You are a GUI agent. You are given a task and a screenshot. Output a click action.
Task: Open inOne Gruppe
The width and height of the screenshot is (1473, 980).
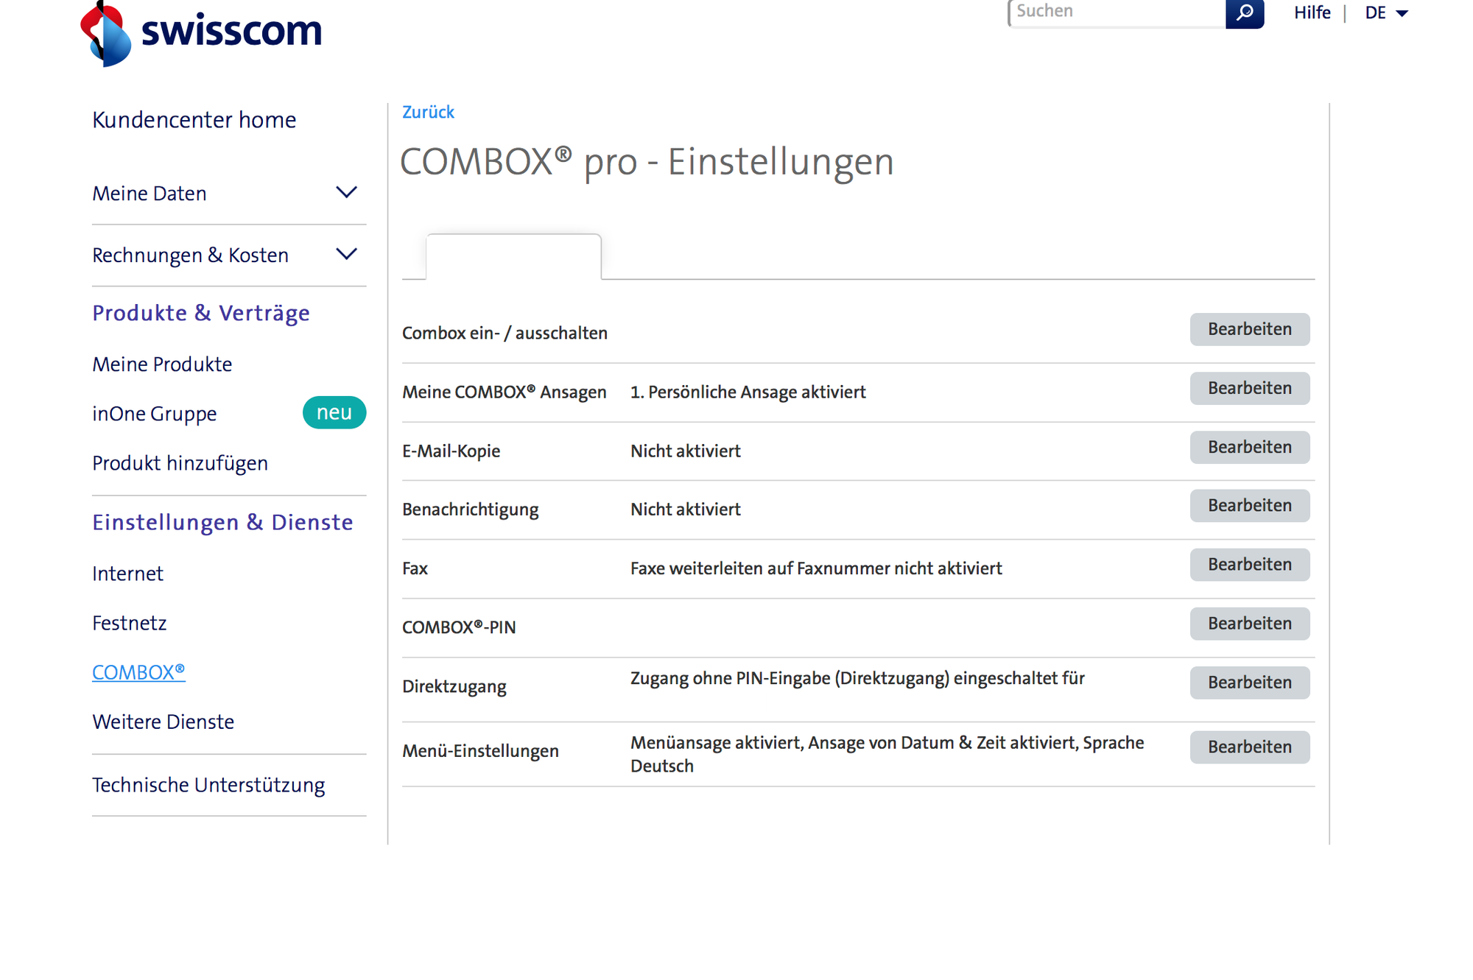coord(154,413)
